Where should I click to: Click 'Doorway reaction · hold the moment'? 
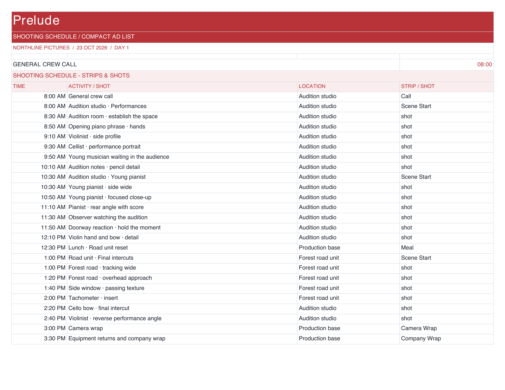pyautogui.click(x=182, y=228)
